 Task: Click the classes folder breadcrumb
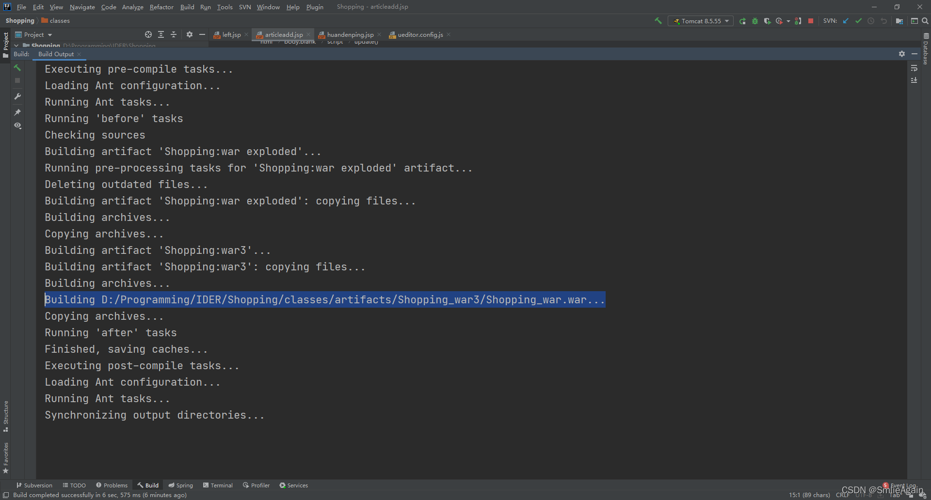coord(56,20)
